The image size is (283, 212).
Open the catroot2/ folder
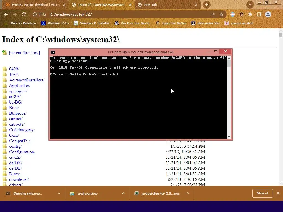point(17,124)
